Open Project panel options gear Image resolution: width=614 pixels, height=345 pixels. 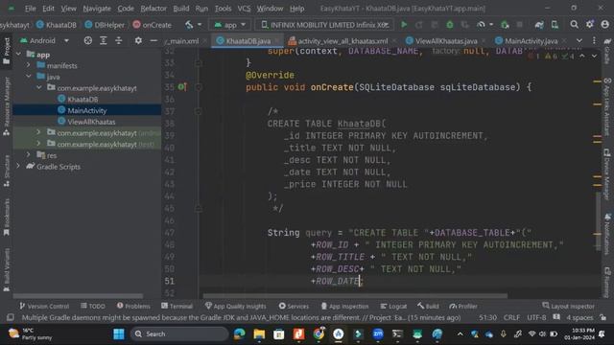(x=138, y=40)
